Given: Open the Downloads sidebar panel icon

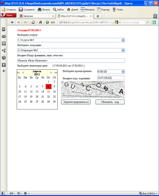Looking at the screenshot, I should click(4, 65).
